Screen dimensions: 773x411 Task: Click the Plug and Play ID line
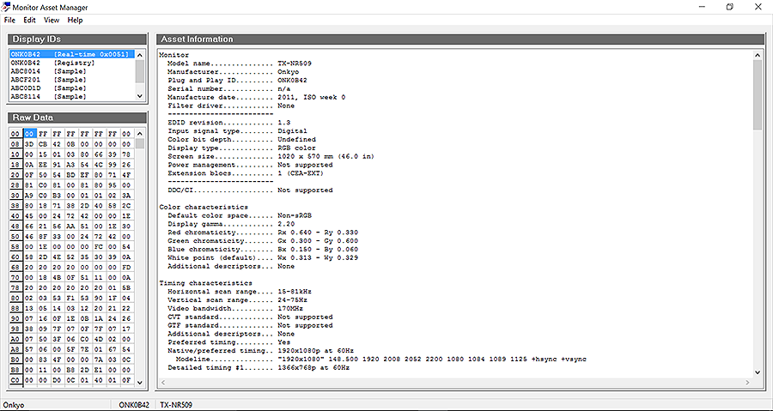coord(238,81)
